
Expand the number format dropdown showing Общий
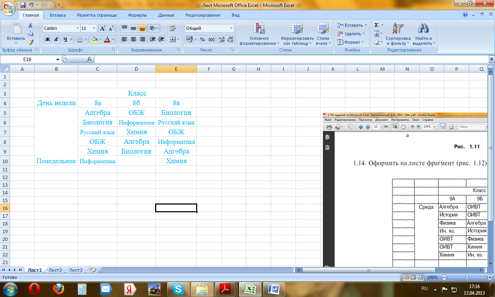click(x=232, y=28)
